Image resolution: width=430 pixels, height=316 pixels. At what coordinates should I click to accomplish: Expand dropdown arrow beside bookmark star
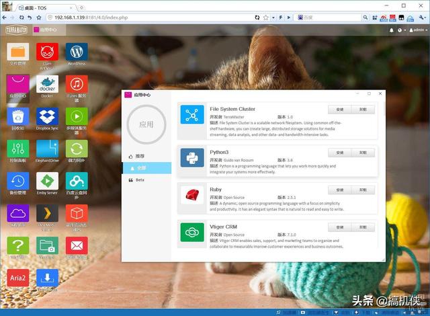click(273, 17)
